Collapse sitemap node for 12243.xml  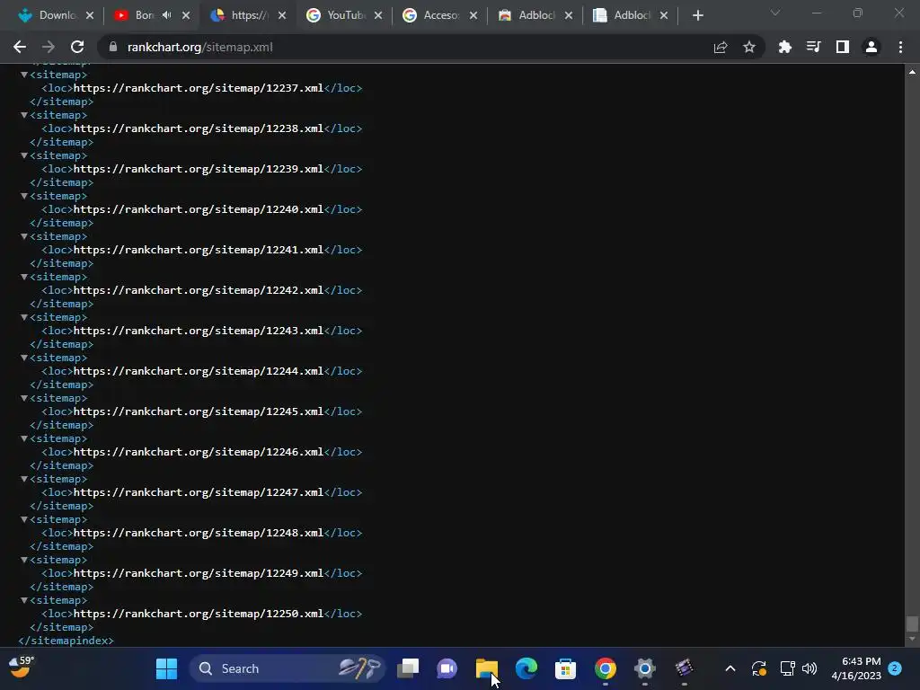pos(24,317)
